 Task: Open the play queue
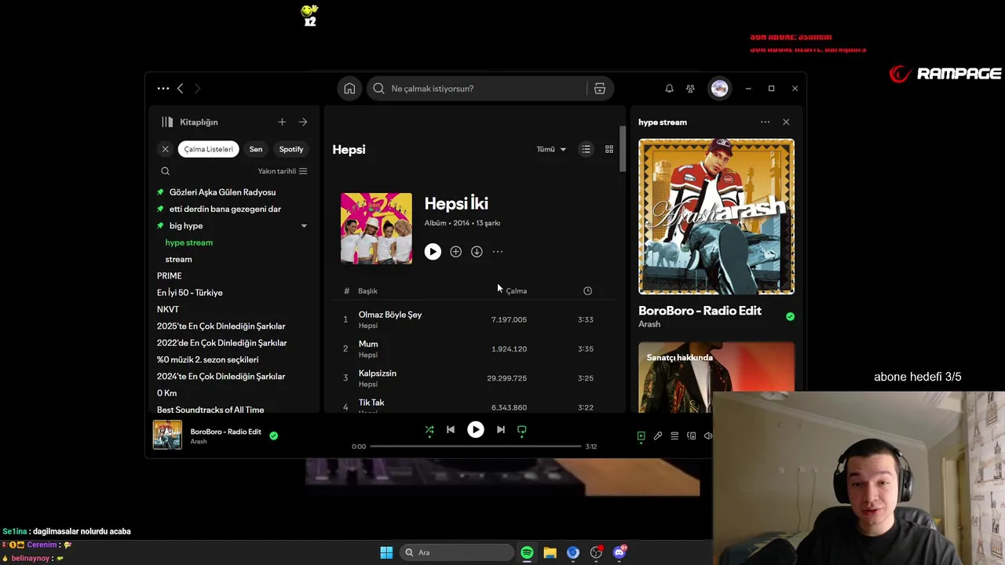click(x=674, y=436)
